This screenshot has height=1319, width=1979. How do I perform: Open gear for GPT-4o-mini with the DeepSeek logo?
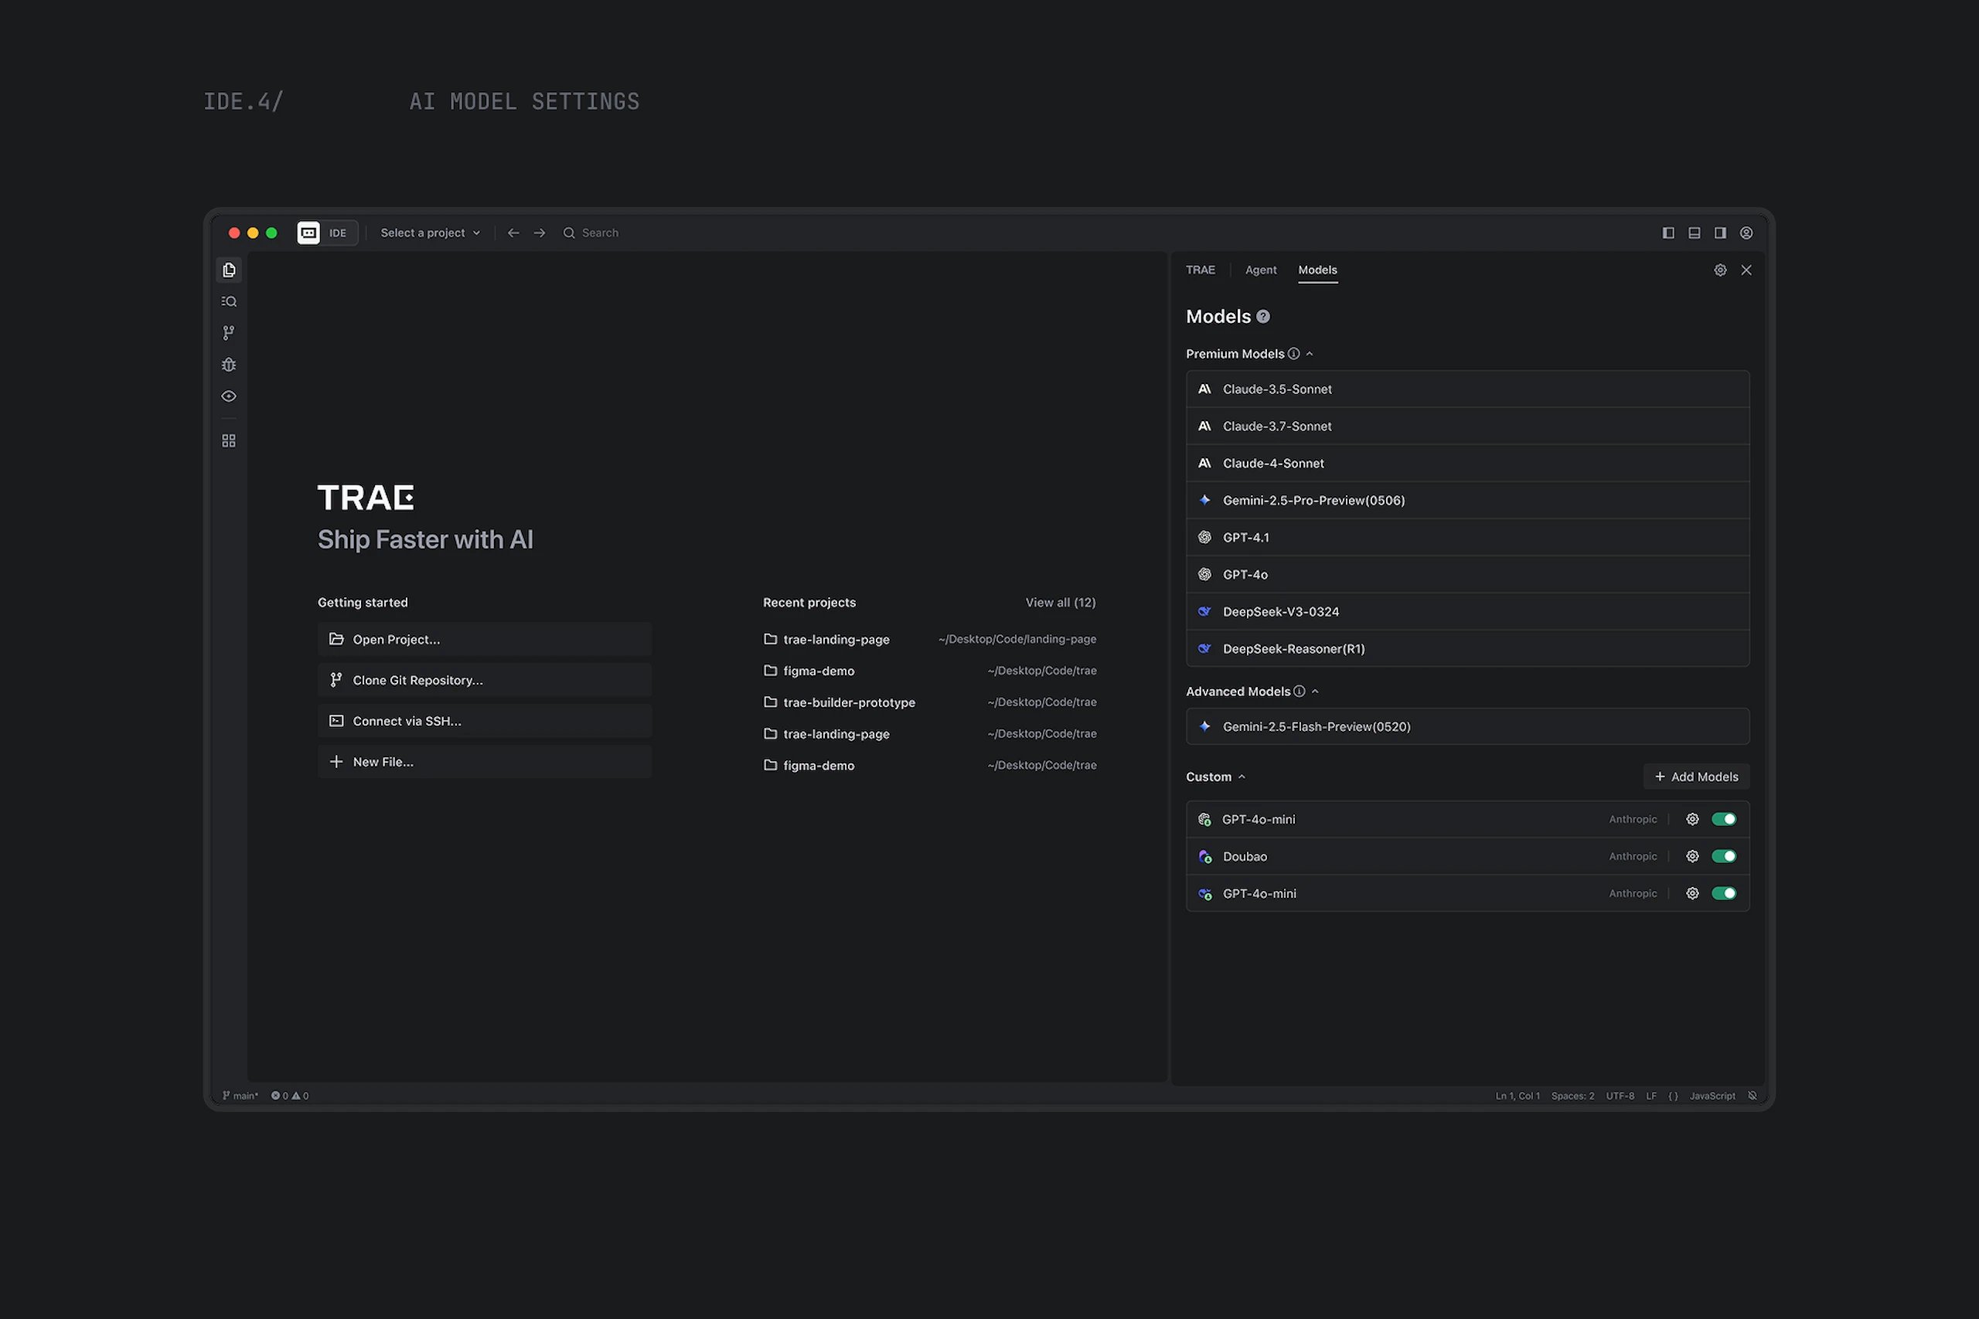[x=1693, y=893]
